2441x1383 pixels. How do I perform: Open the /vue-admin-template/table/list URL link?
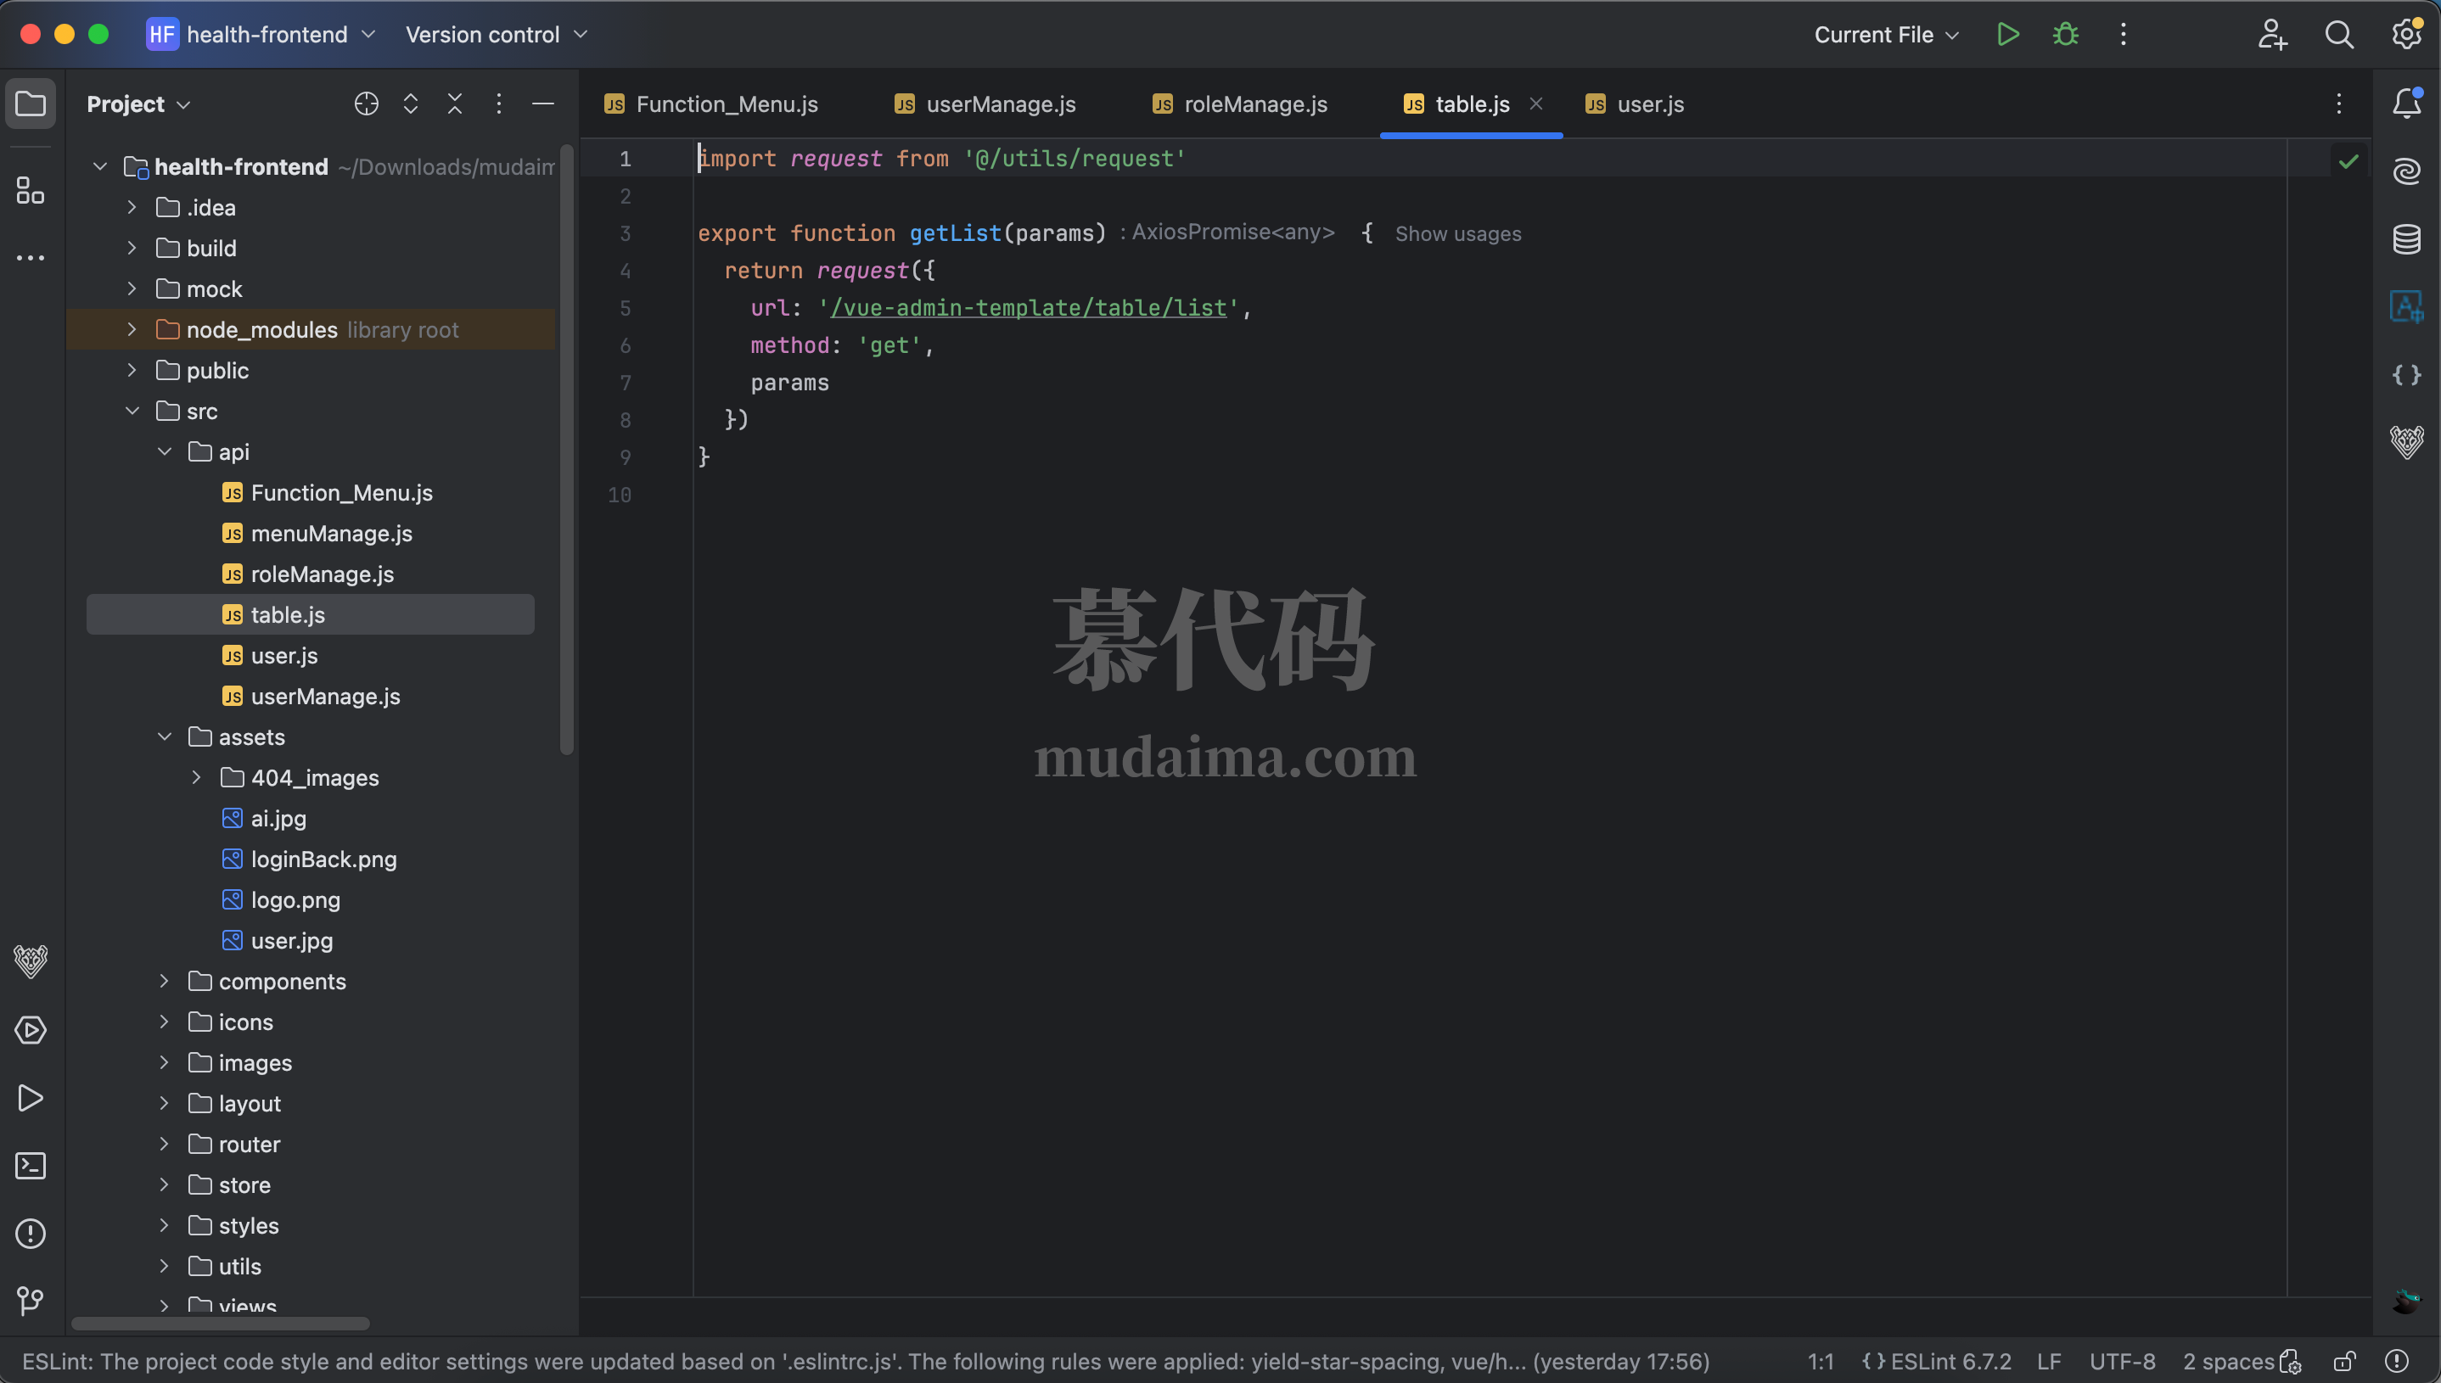(1028, 308)
